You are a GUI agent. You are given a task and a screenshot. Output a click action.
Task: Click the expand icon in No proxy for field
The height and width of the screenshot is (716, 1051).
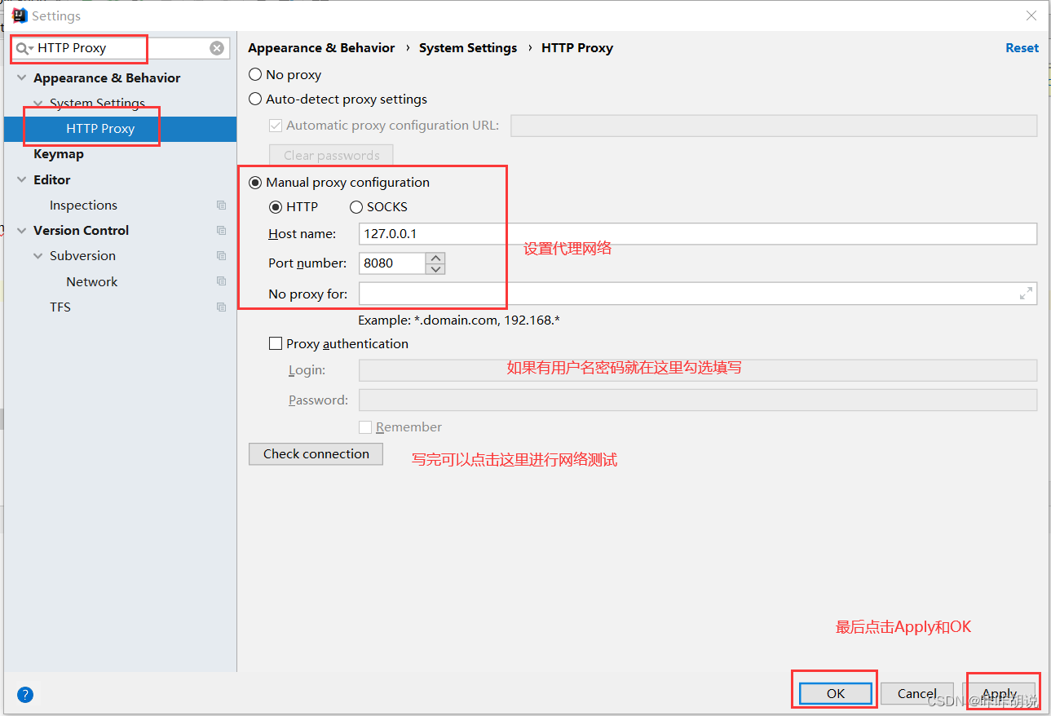[1026, 294]
